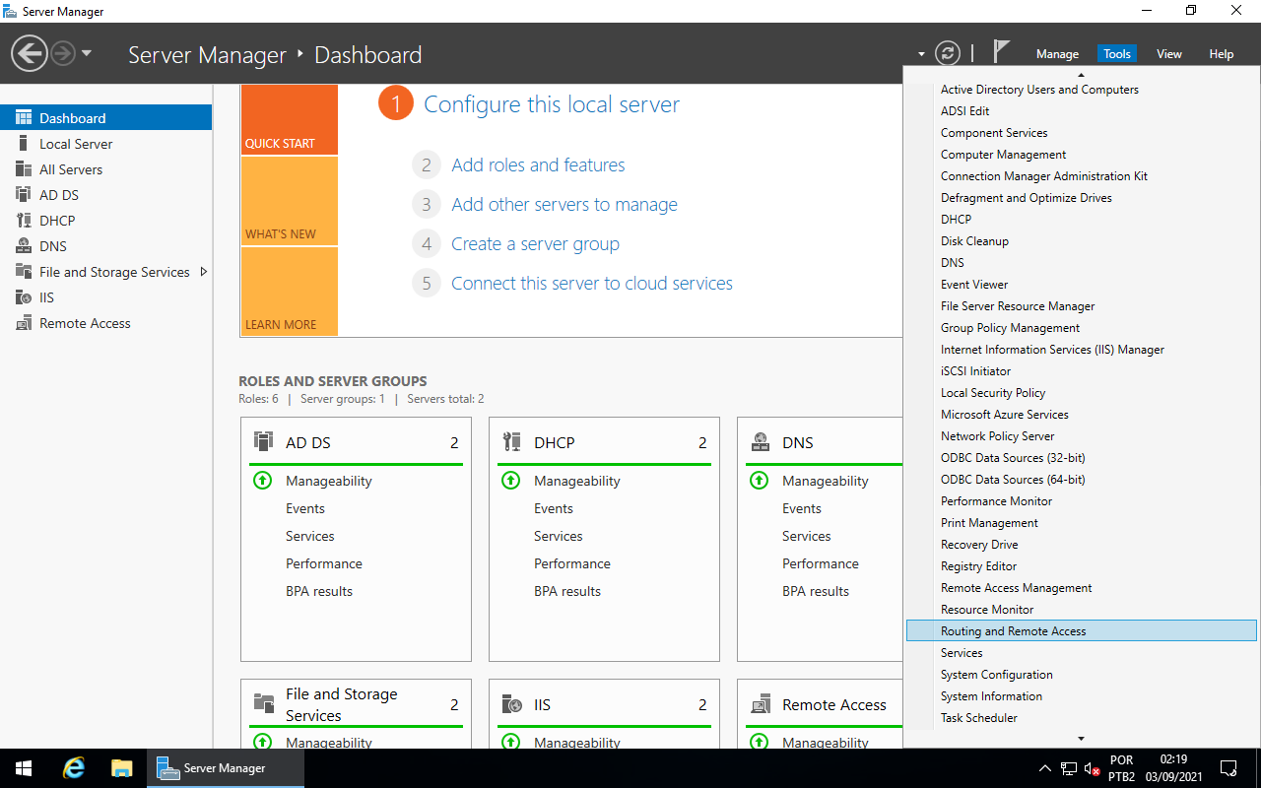Screen dimensions: 1261x788
Task: Open navigation history dropdown arrow
Action: pos(87,53)
